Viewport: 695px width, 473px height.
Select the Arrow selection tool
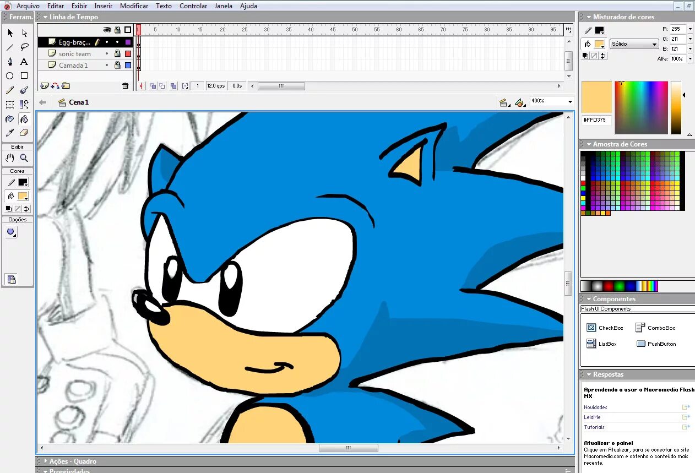click(x=10, y=33)
